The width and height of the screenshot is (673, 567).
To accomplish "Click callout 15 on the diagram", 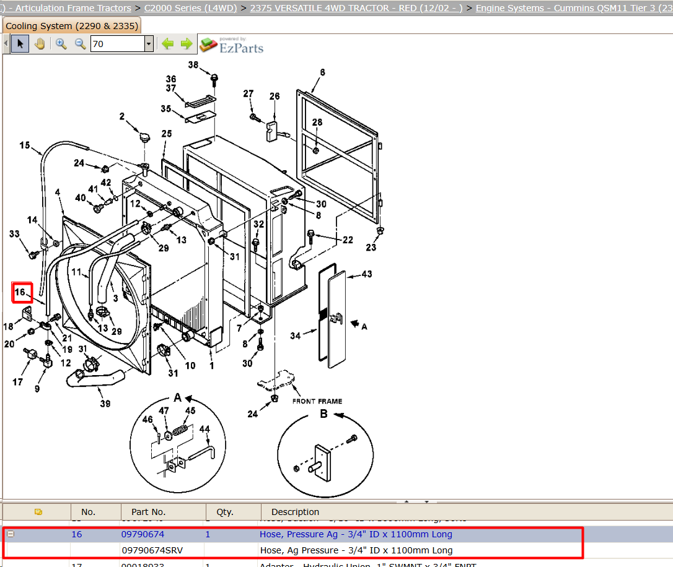I will [x=24, y=145].
